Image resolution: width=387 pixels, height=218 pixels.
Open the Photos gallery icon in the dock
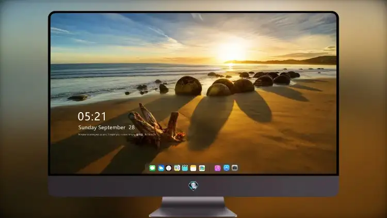click(202, 168)
